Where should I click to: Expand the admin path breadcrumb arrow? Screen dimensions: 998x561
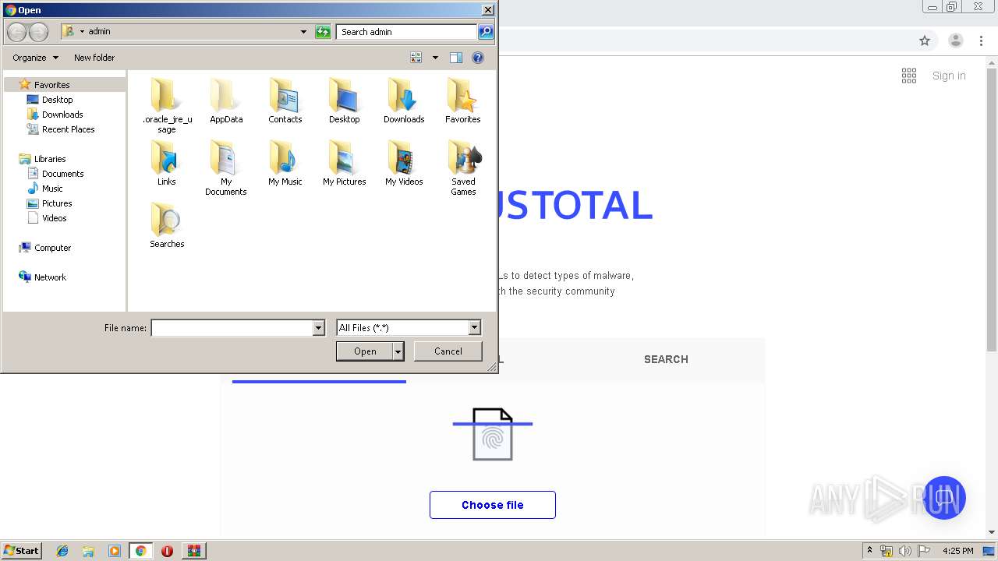(82, 32)
